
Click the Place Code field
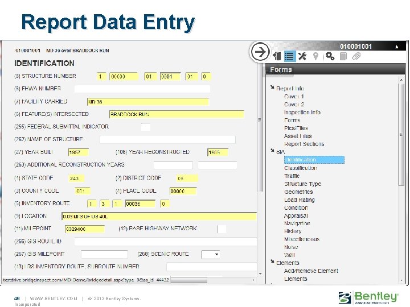tap(183, 191)
